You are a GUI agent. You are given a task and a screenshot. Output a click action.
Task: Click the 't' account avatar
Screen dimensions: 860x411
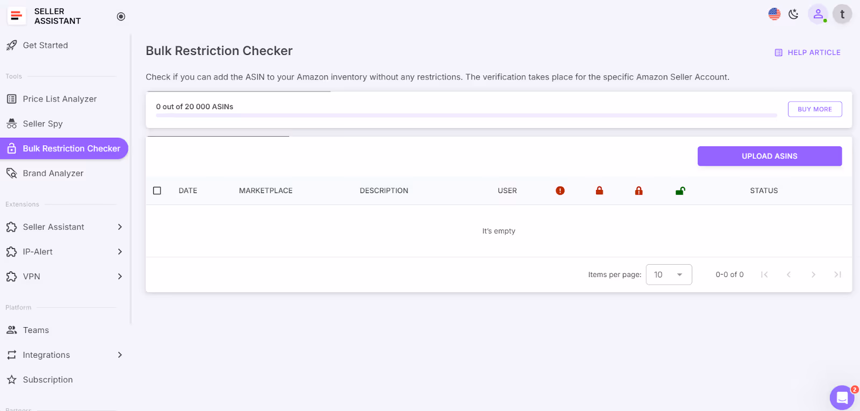[842, 14]
